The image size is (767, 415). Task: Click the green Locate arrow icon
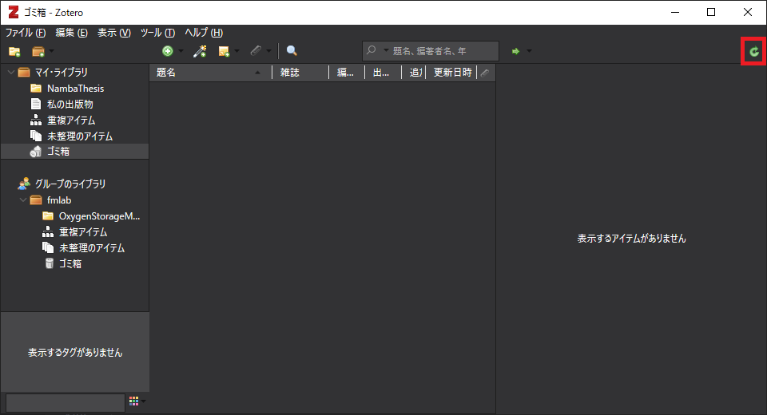pos(515,51)
